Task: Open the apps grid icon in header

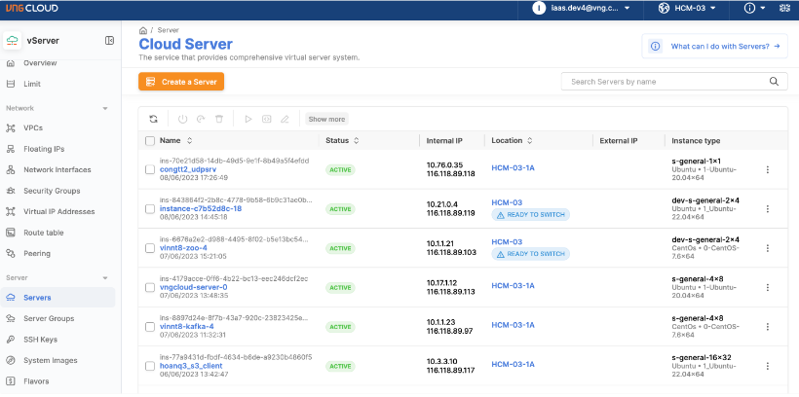Action: pyautogui.click(x=784, y=9)
